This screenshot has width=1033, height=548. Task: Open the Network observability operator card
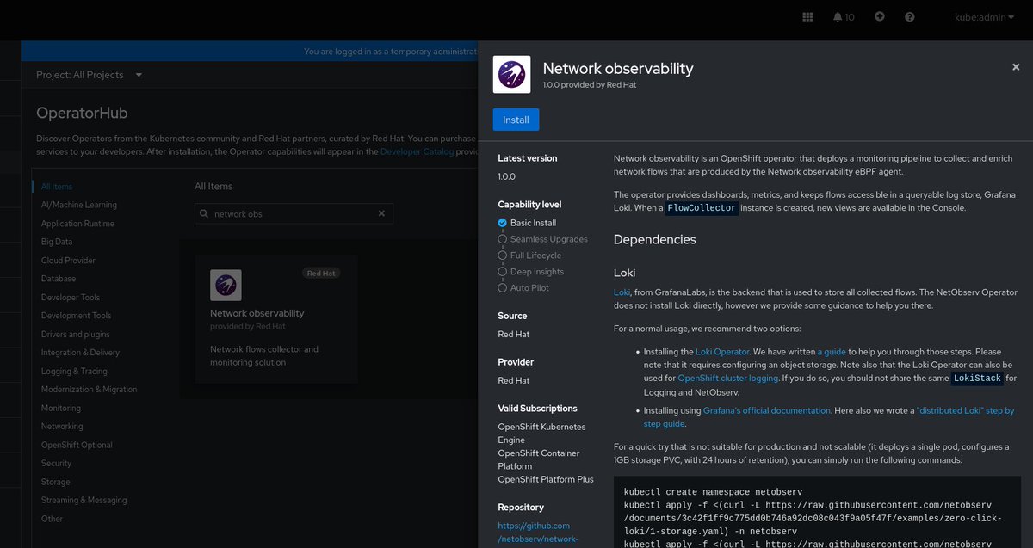[275, 318]
